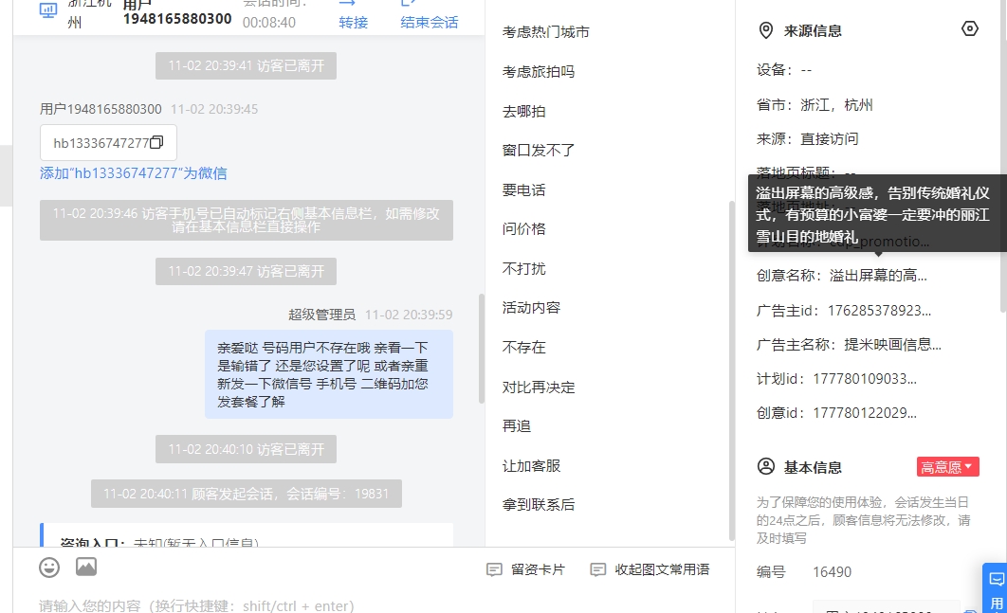This screenshot has width=1007, height=613.
Task: Open the 高意愿 intention dropdown
Action: (x=947, y=467)
